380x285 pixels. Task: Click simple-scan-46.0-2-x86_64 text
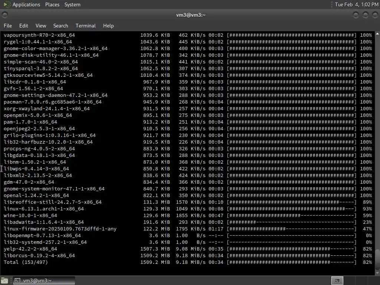(41, 62)
